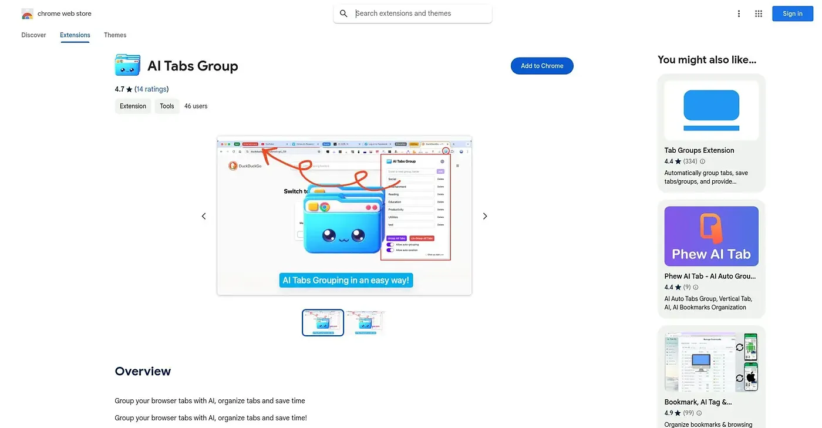822x428 pixels.
Task: Click the 46 users text
Action: (196, 106)
